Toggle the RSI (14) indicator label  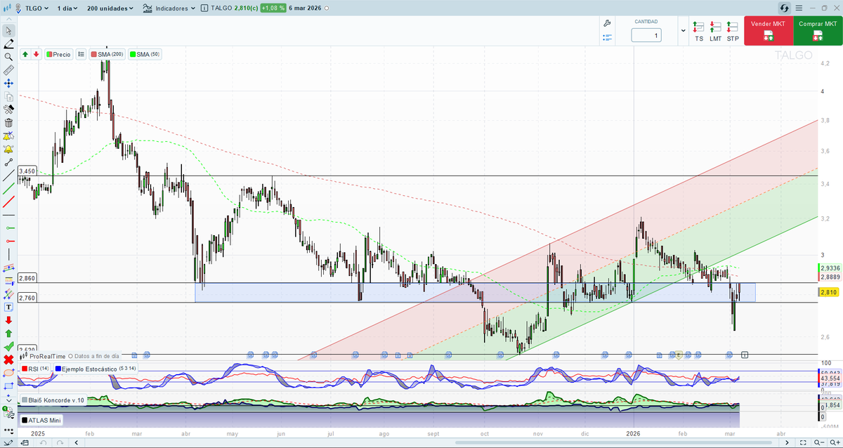pyautogui.click(x=35, y=368)
